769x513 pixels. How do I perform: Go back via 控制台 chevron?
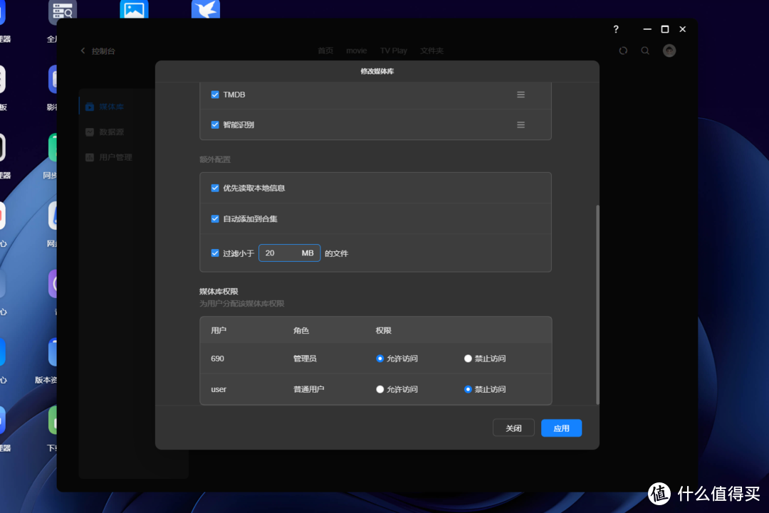coord(83,51)
